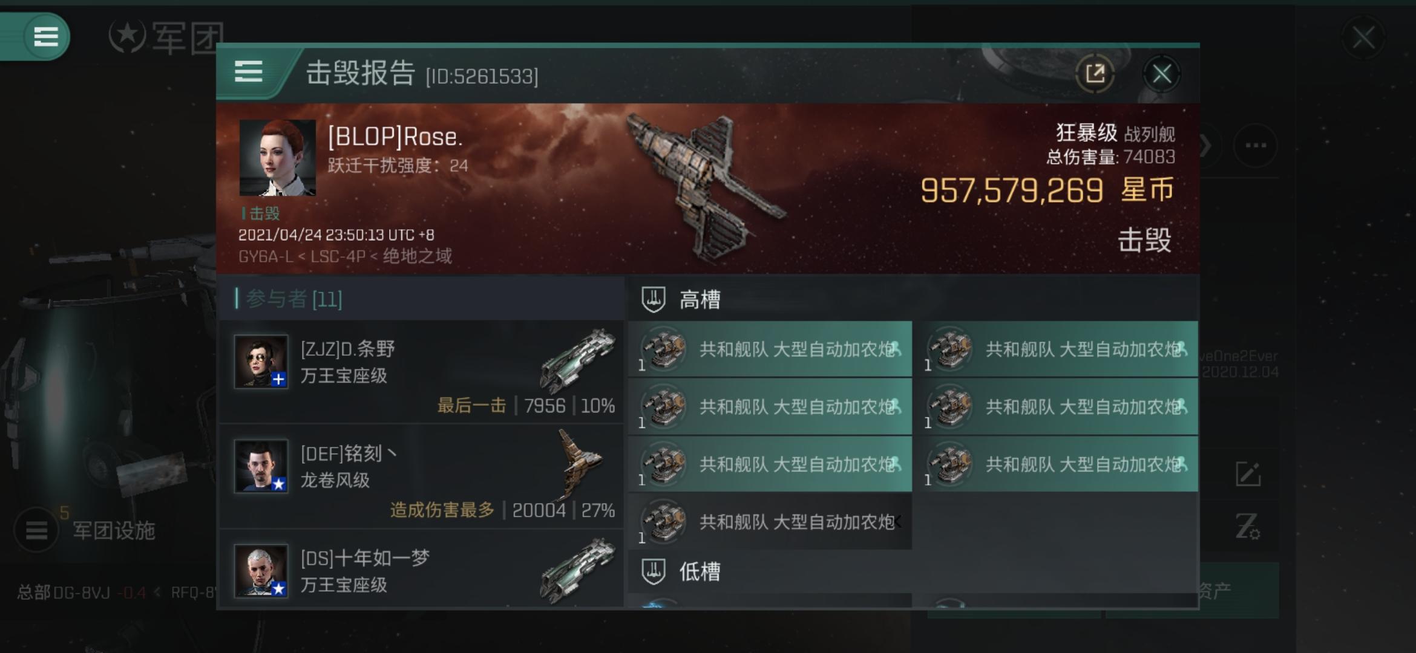Tap the 低槽 low slot section icon
The image size is (1416, 653).
[x=653, y=571]
